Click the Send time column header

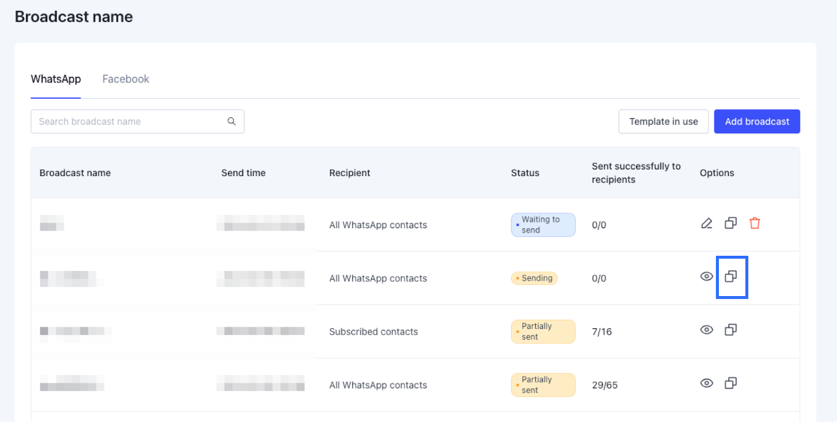(243, 173)
